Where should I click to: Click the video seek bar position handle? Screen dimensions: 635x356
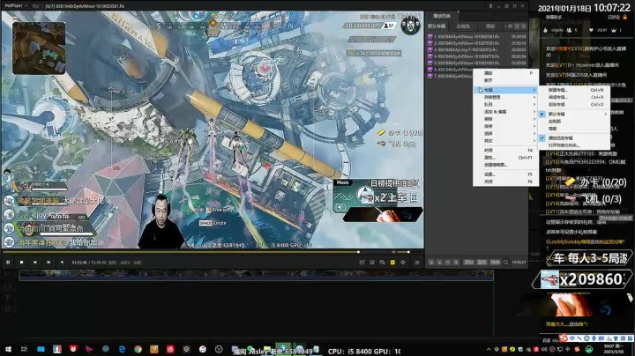[x=358, y=252]
